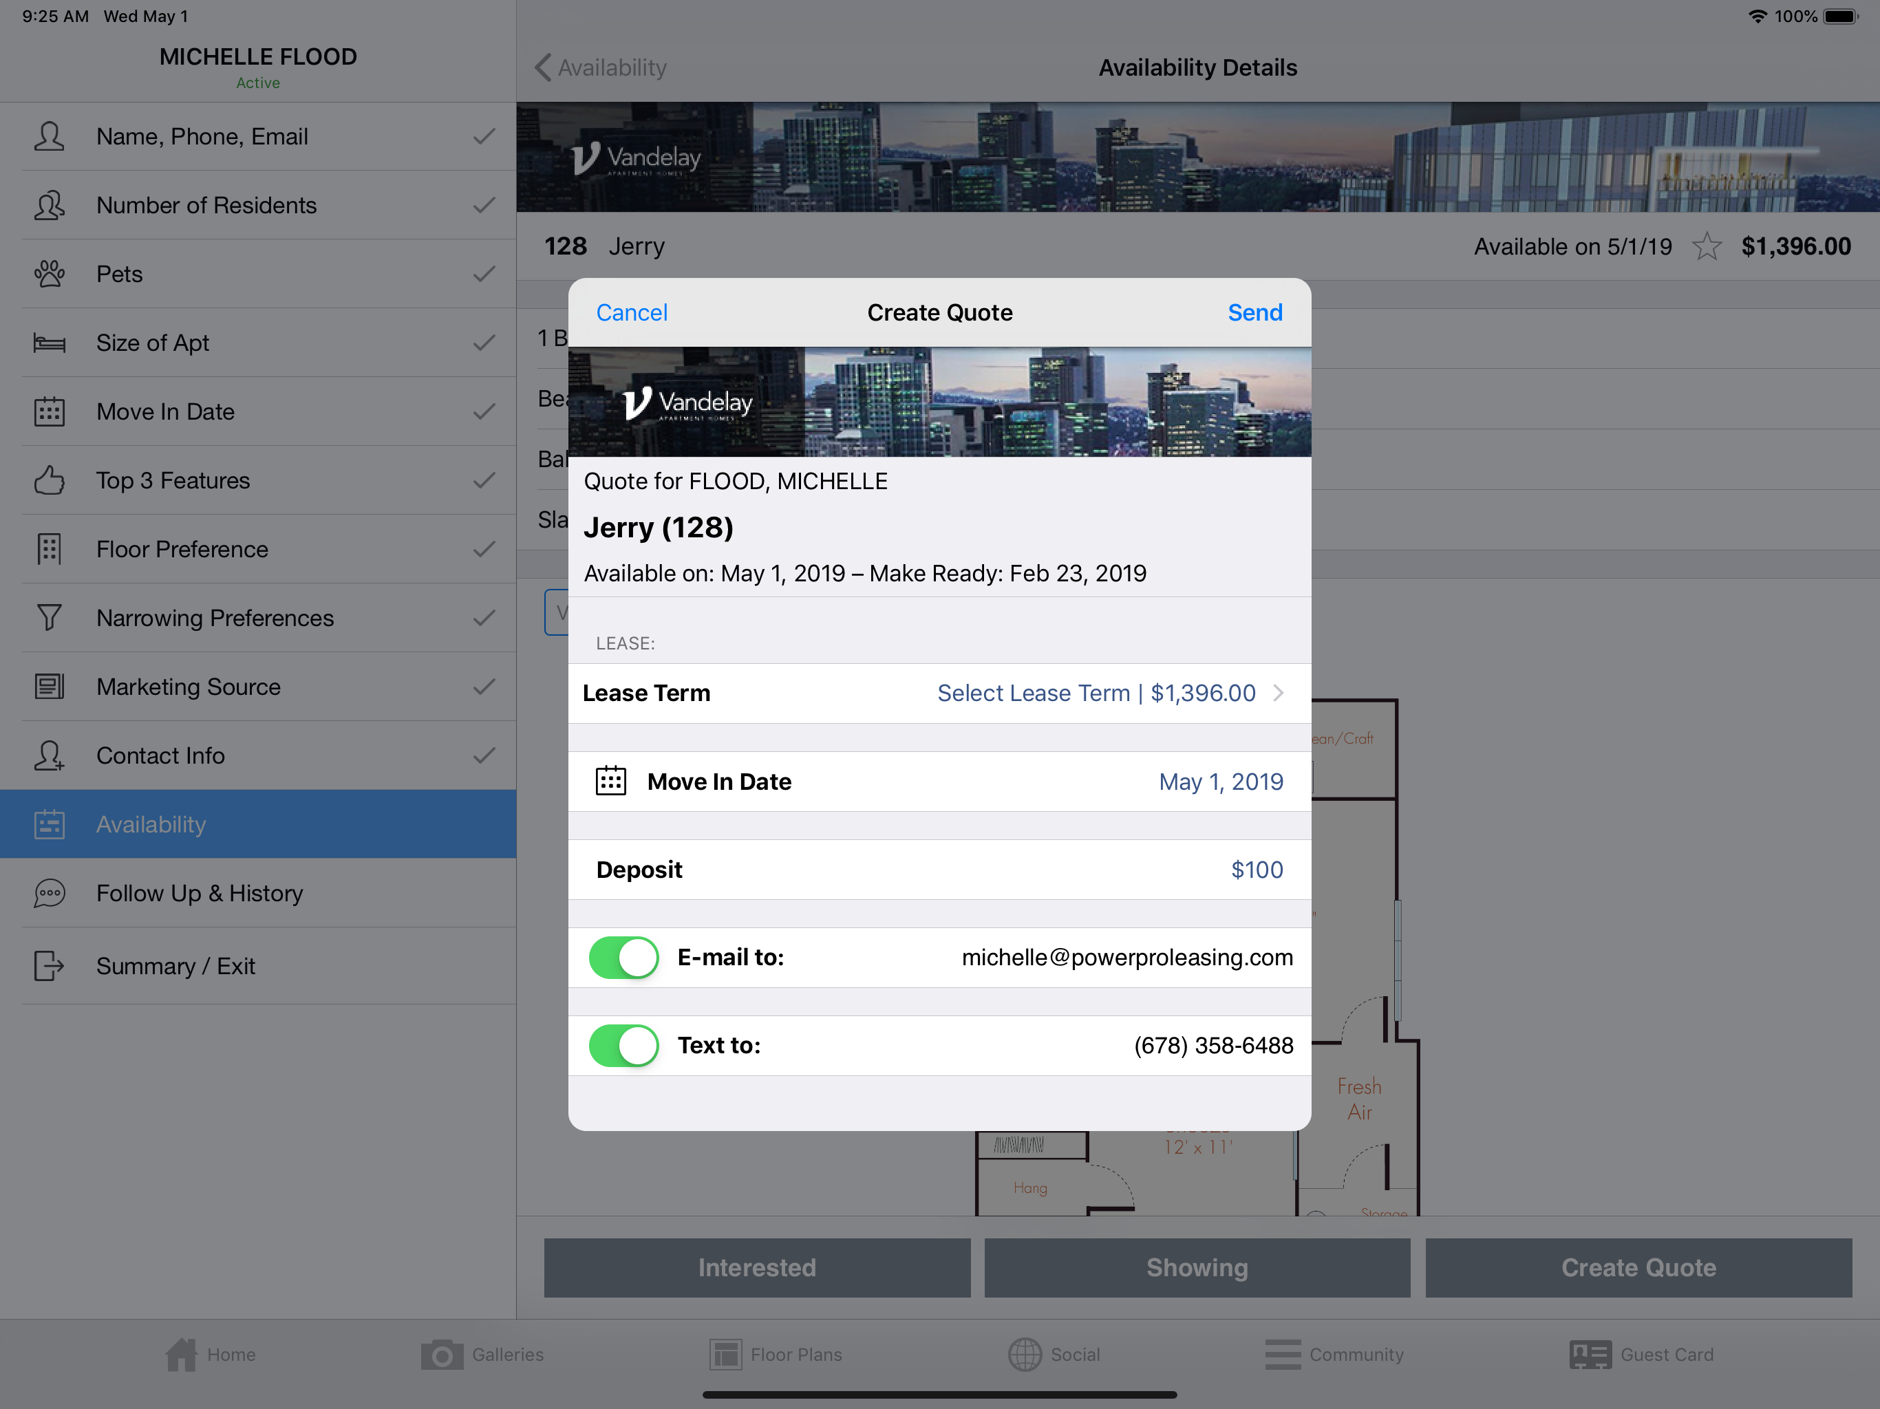This screenshot has width=1880, height=1409.
Task: Tap the 'Availability Details' page title
Action: [x=1197, y=67]
